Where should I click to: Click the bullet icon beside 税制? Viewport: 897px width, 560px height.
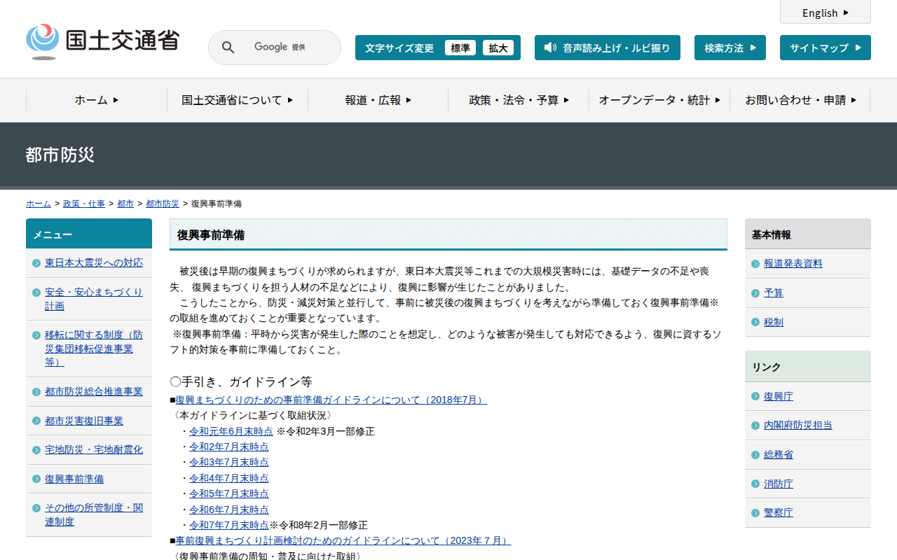pos(755,322)
